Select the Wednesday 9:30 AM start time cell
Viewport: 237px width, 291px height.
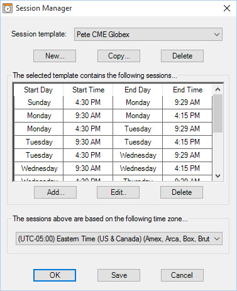tap(88, 168)
